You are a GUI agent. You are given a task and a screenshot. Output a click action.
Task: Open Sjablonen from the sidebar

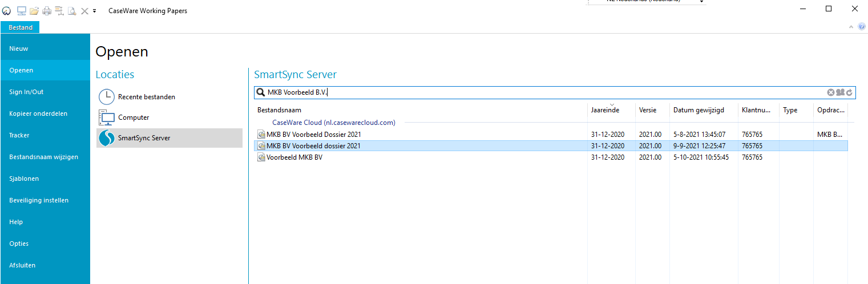coord(45,178)
